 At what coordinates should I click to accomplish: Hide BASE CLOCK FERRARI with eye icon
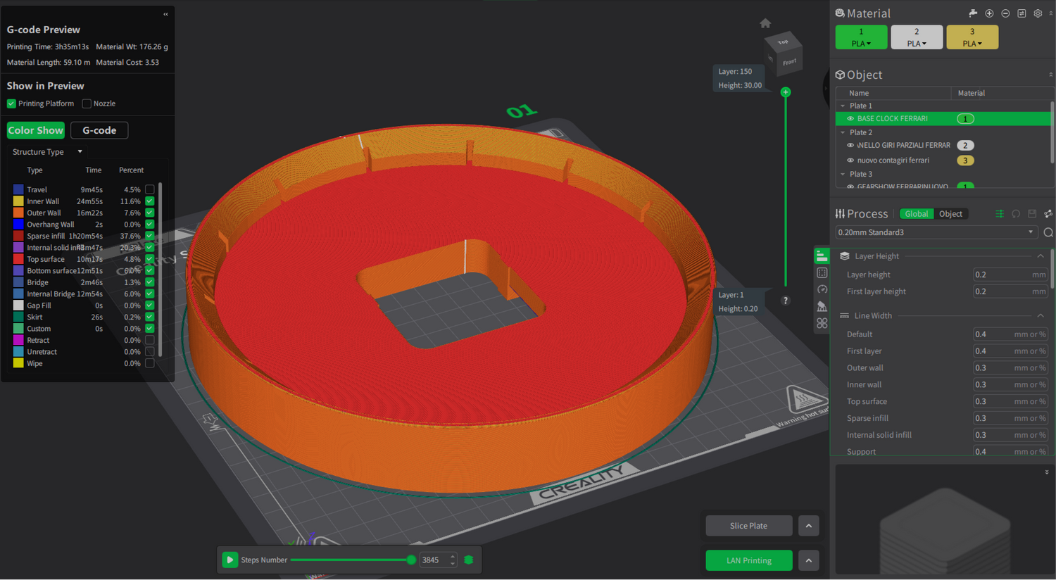[x=850, y=119]
